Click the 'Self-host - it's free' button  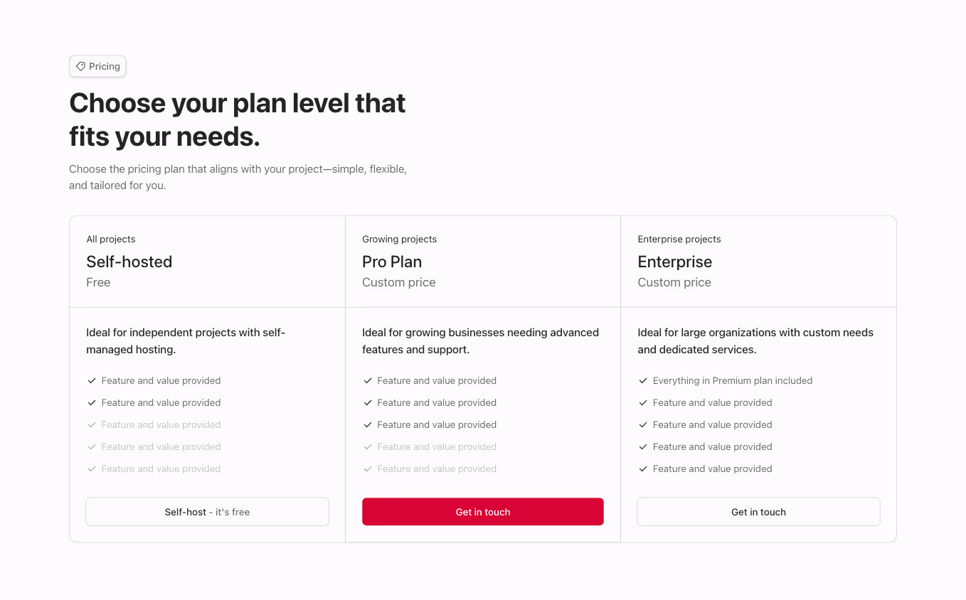[x=207, y=511]
